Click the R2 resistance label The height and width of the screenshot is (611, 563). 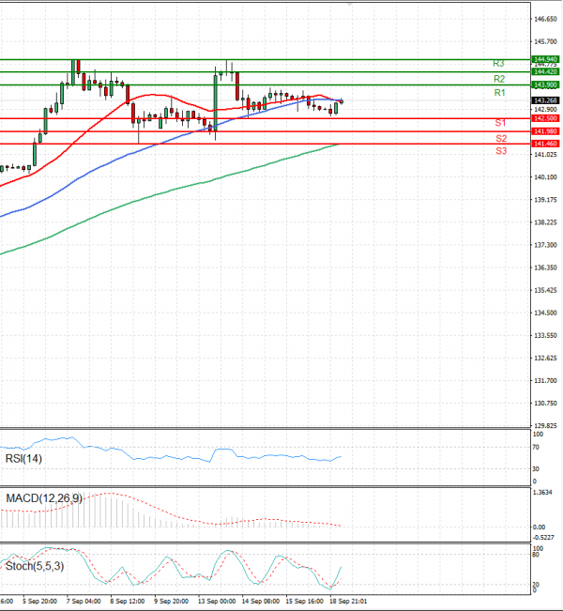click(499, 79)
